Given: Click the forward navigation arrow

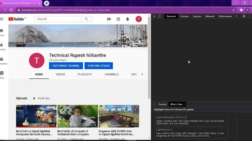Looking at the screenshot, I should coord(5,10).
